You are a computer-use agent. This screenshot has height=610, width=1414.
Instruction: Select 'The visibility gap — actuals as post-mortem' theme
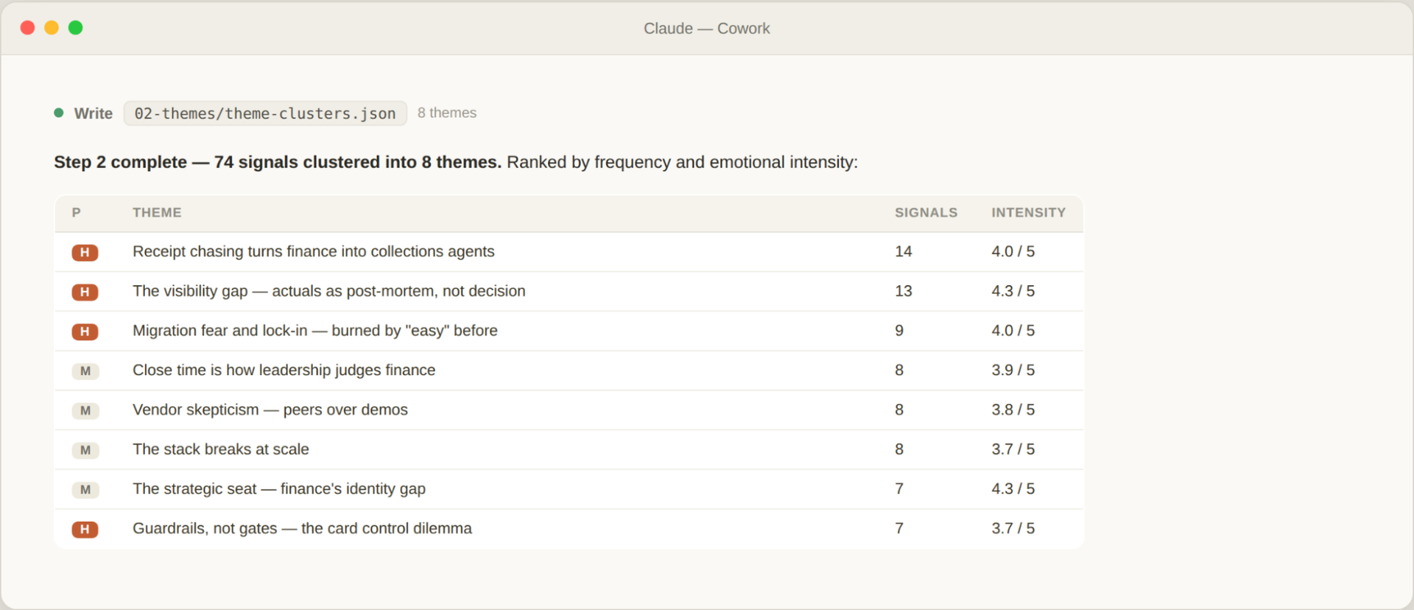[329, 291]
